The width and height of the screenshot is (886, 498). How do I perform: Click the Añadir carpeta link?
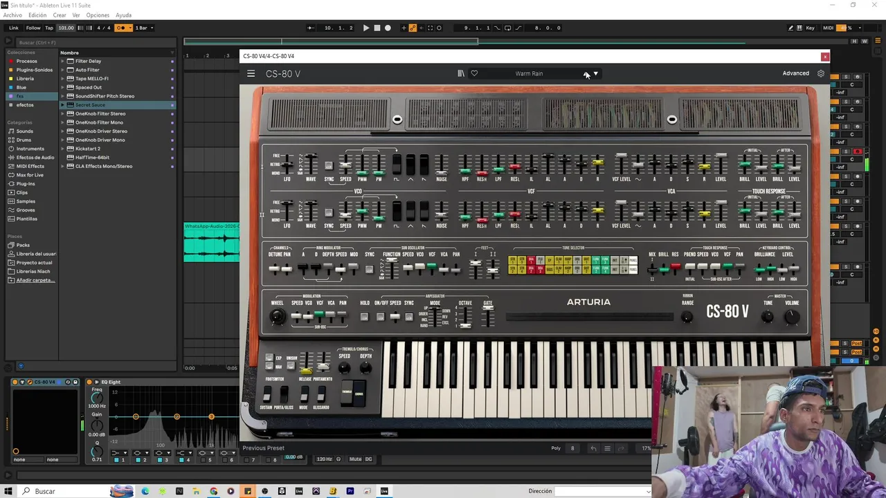35,280
